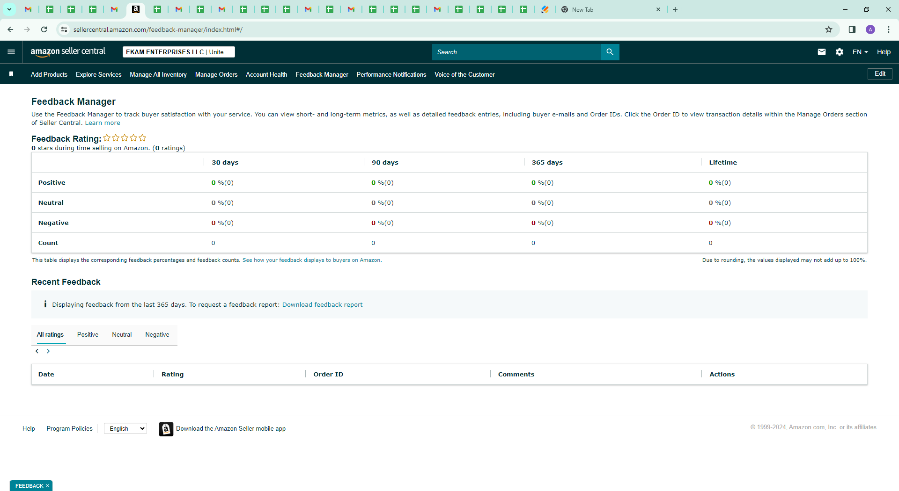The image size is (899, 491).
Task: Go forward in browser history
Action: (x=27, y=29)
